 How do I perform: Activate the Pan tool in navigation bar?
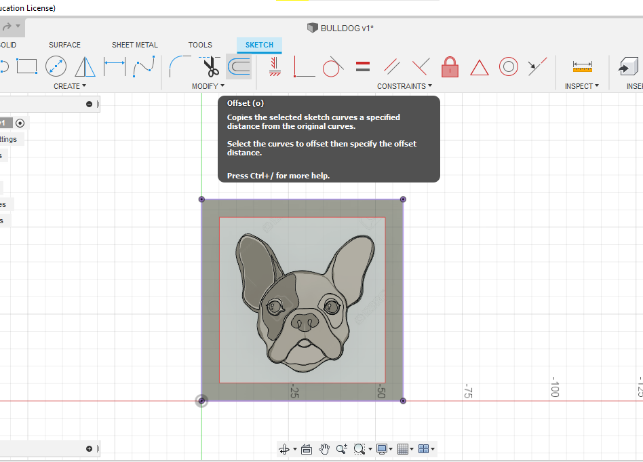(x=324, y=448)
